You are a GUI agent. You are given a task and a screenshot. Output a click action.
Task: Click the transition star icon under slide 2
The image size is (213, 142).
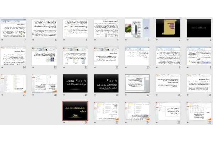157,40
